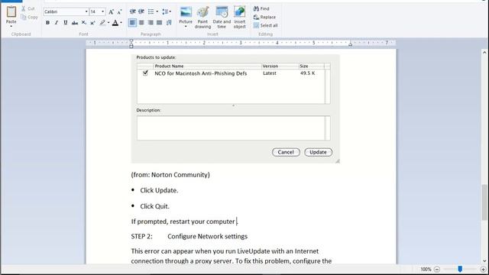Open the line spacing dropdown
Image resolution: width=489 pixels, height=275 pixels.
pos(167,11)
